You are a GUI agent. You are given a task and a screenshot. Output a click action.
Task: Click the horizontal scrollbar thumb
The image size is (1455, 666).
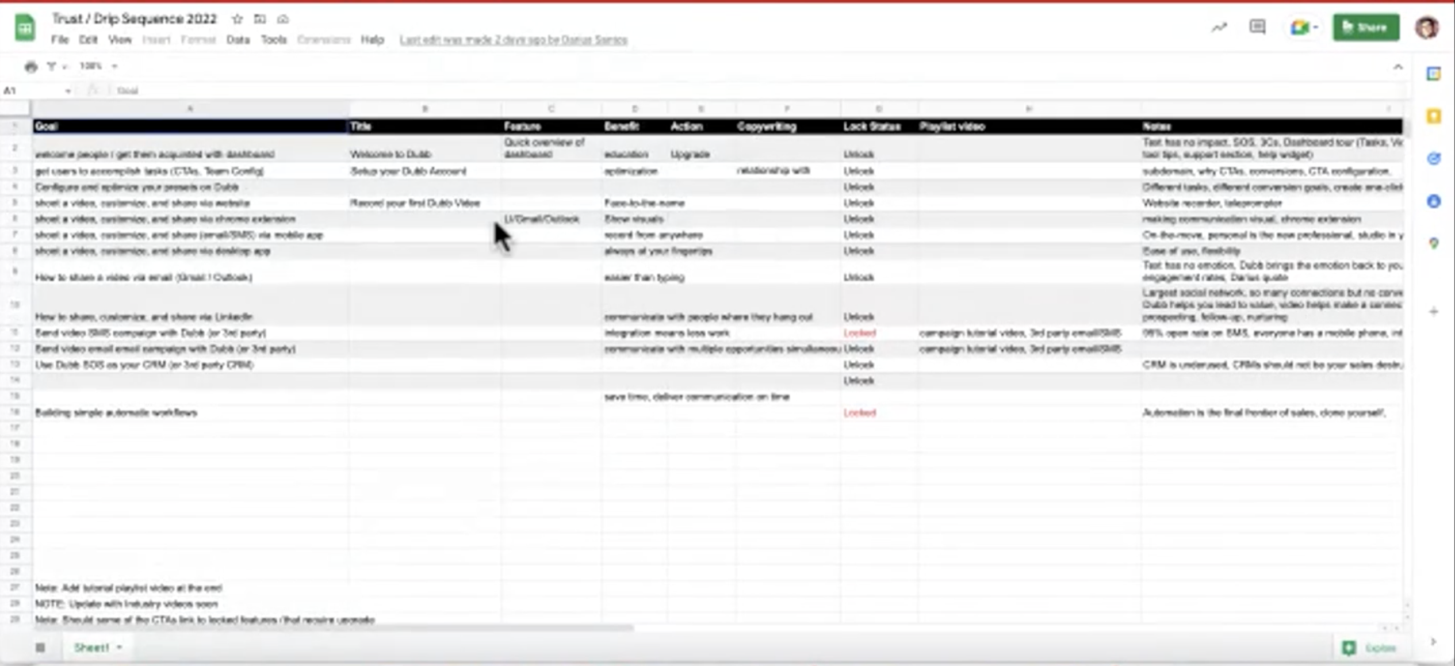pos(334,628)
